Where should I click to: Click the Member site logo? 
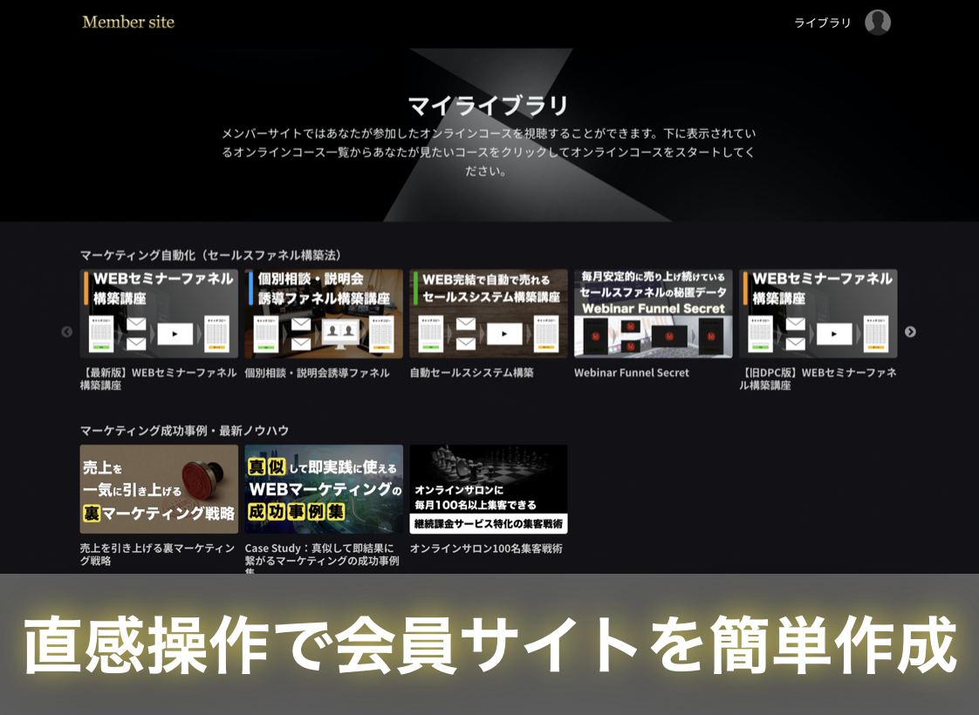tap(128, 22)
